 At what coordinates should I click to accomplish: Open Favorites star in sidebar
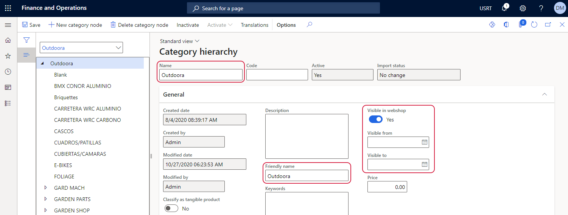8,56
